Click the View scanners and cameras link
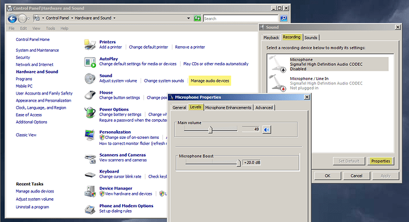This screenshot has width=409, height=222. point(123,160)
